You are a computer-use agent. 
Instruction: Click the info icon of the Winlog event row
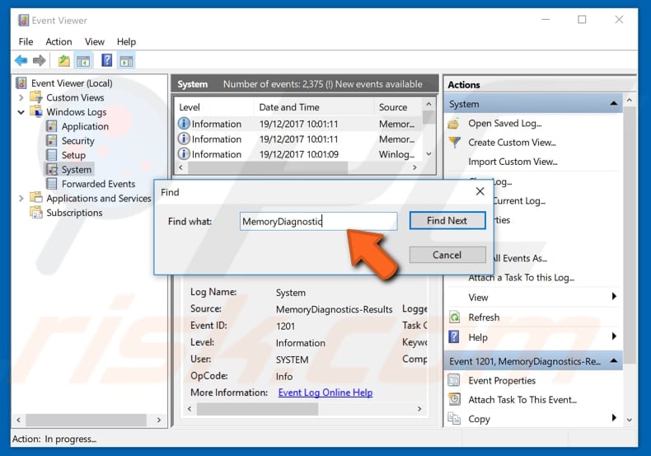pos(184,153)
